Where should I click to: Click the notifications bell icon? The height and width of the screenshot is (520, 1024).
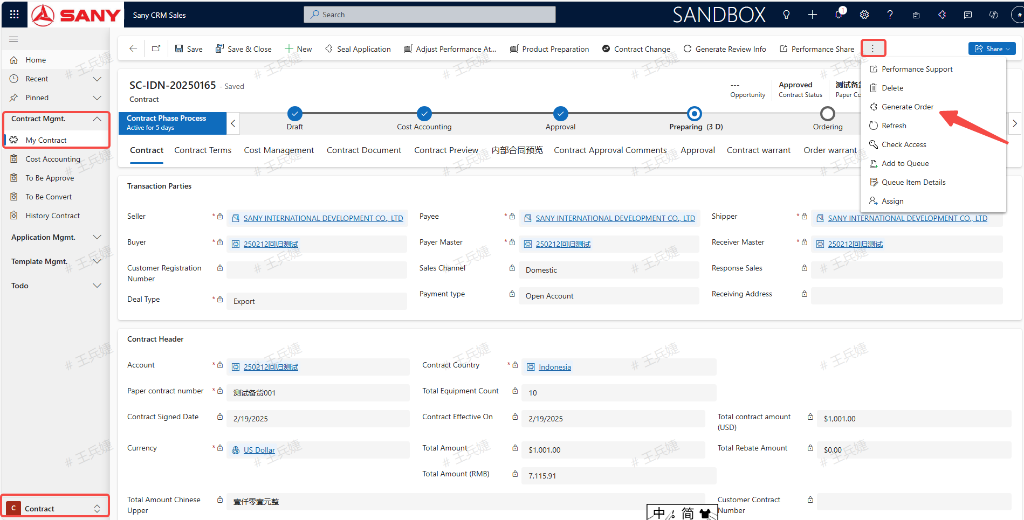[x=838, y=15]
